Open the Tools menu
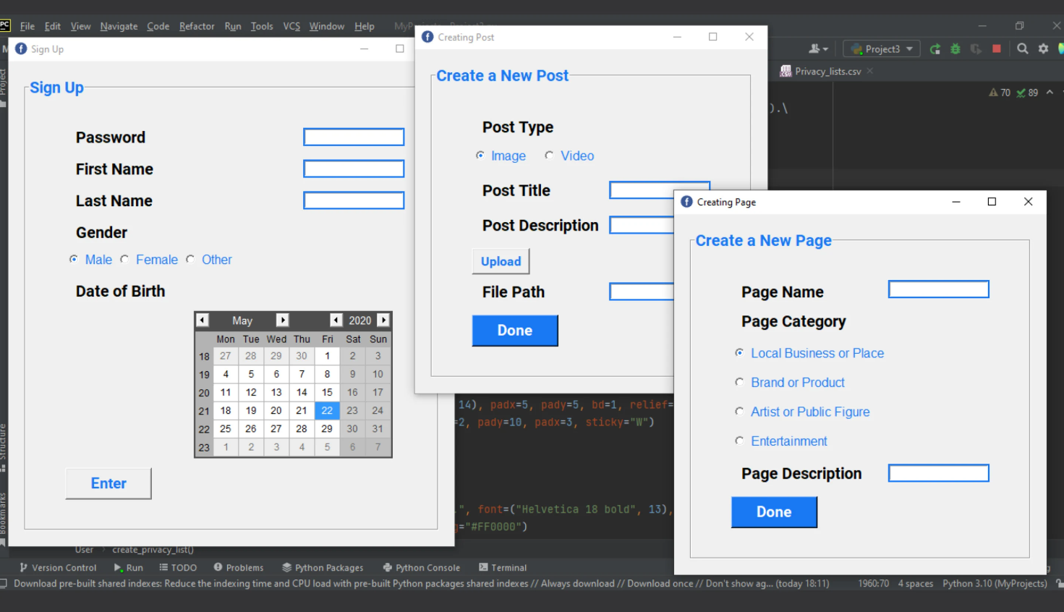Viewport: 1064px width, 612px height. pos(262,26)
